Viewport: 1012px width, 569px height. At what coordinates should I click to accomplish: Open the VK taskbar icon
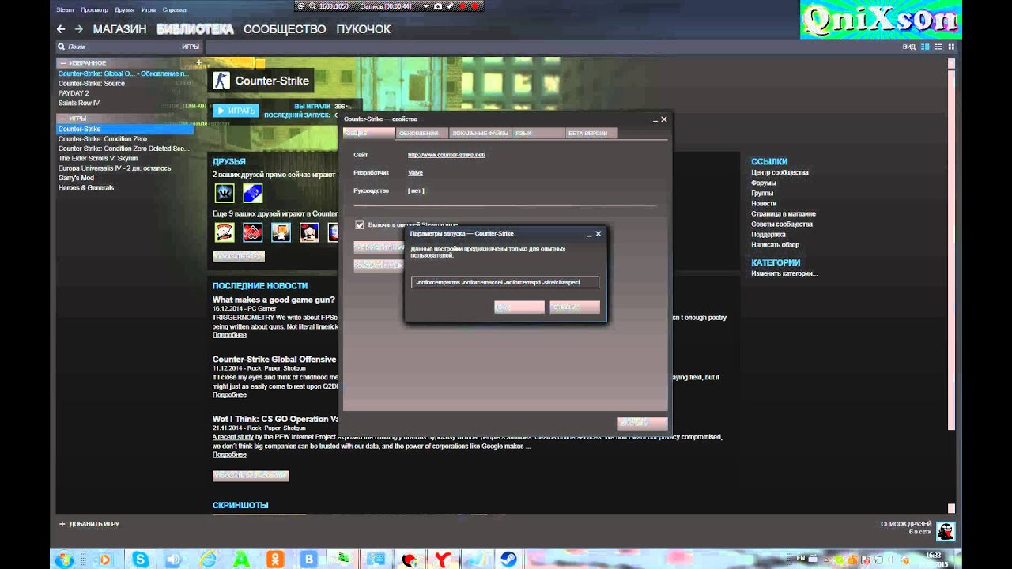pyautogui.click(x=309, y=560)
